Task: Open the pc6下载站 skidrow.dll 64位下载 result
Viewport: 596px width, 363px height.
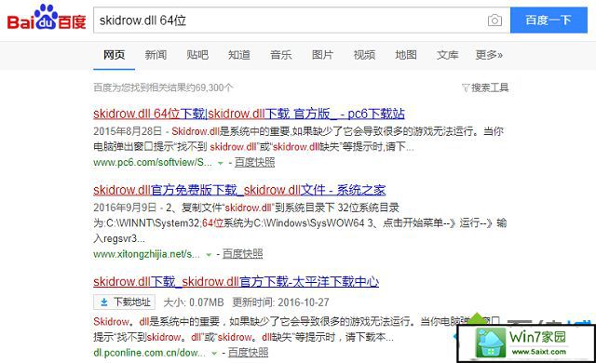Action: click(x=249, y=114)
